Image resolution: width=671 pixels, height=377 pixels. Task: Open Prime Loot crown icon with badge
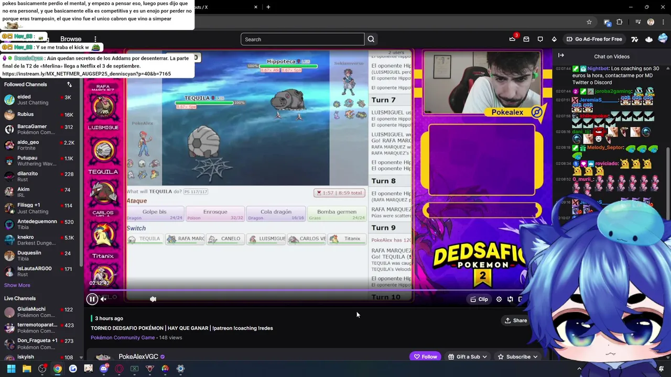[x=513, y=39]
